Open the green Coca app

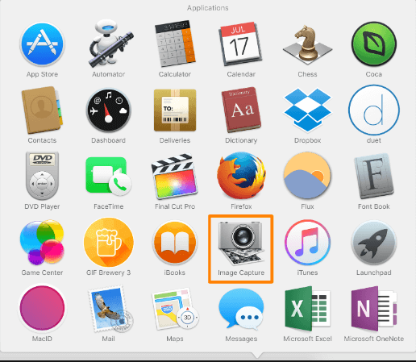374,44
